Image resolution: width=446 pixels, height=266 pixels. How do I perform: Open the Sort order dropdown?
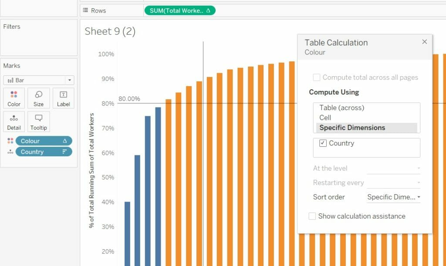pyautogui.click(x=394, y=197)
